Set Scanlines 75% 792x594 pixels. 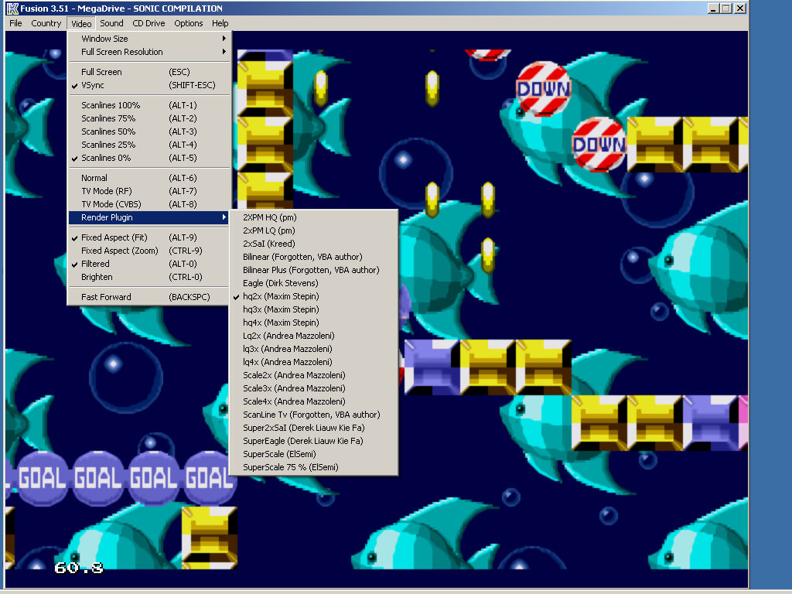tap(149, 118)
